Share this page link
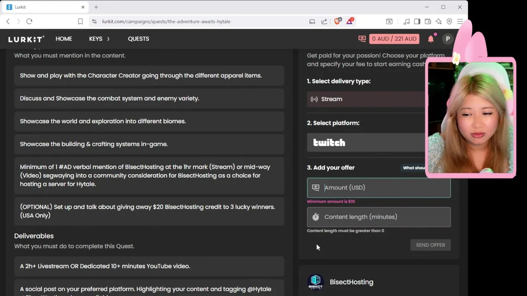Viewport: 527px width, 296px height. pos(324,21)
